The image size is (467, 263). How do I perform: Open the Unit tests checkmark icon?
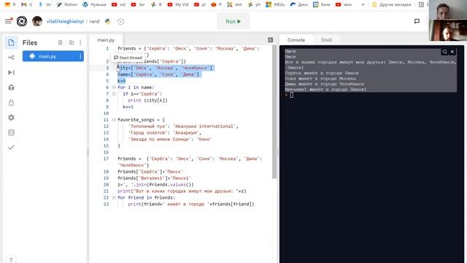pyautogui.click(x=11, y=148)
